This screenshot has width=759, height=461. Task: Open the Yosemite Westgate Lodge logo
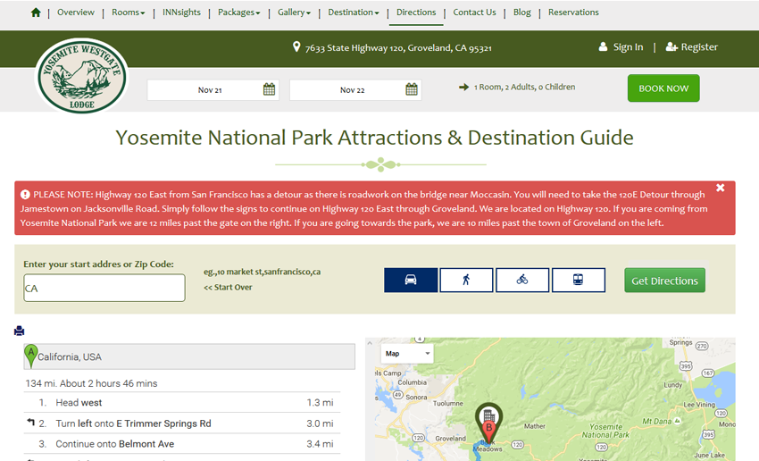coord(82,76)
